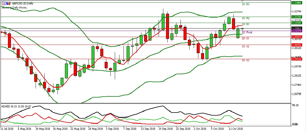Select the D1 S1 support label

point(245,39)
